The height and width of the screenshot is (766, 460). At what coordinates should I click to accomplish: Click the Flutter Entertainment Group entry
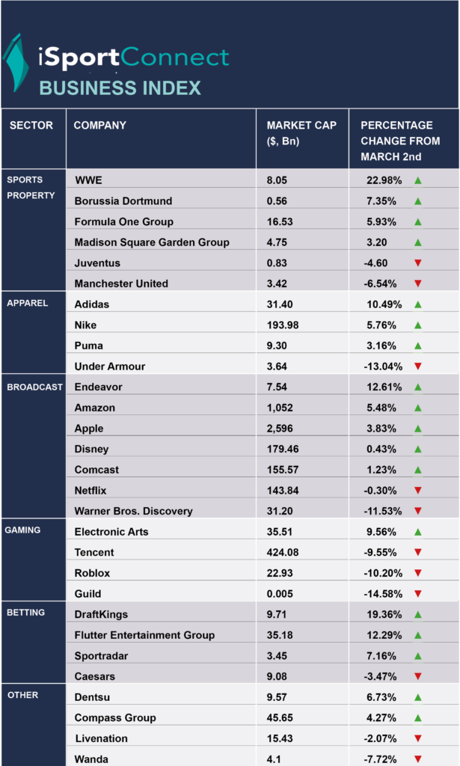(x=144, y=635)
